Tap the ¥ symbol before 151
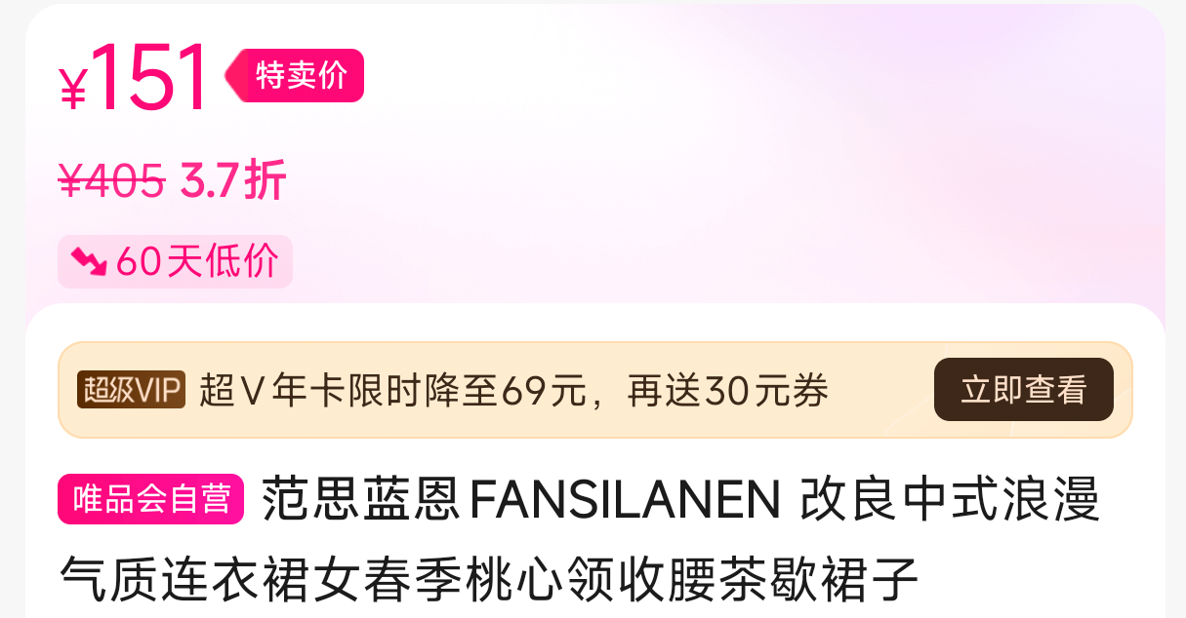Image resolution: width=1186 pixels, height=618 pixels. click(x=73, y=90)
